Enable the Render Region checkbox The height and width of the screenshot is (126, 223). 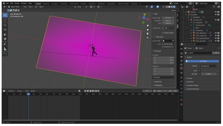pos(163,33)
